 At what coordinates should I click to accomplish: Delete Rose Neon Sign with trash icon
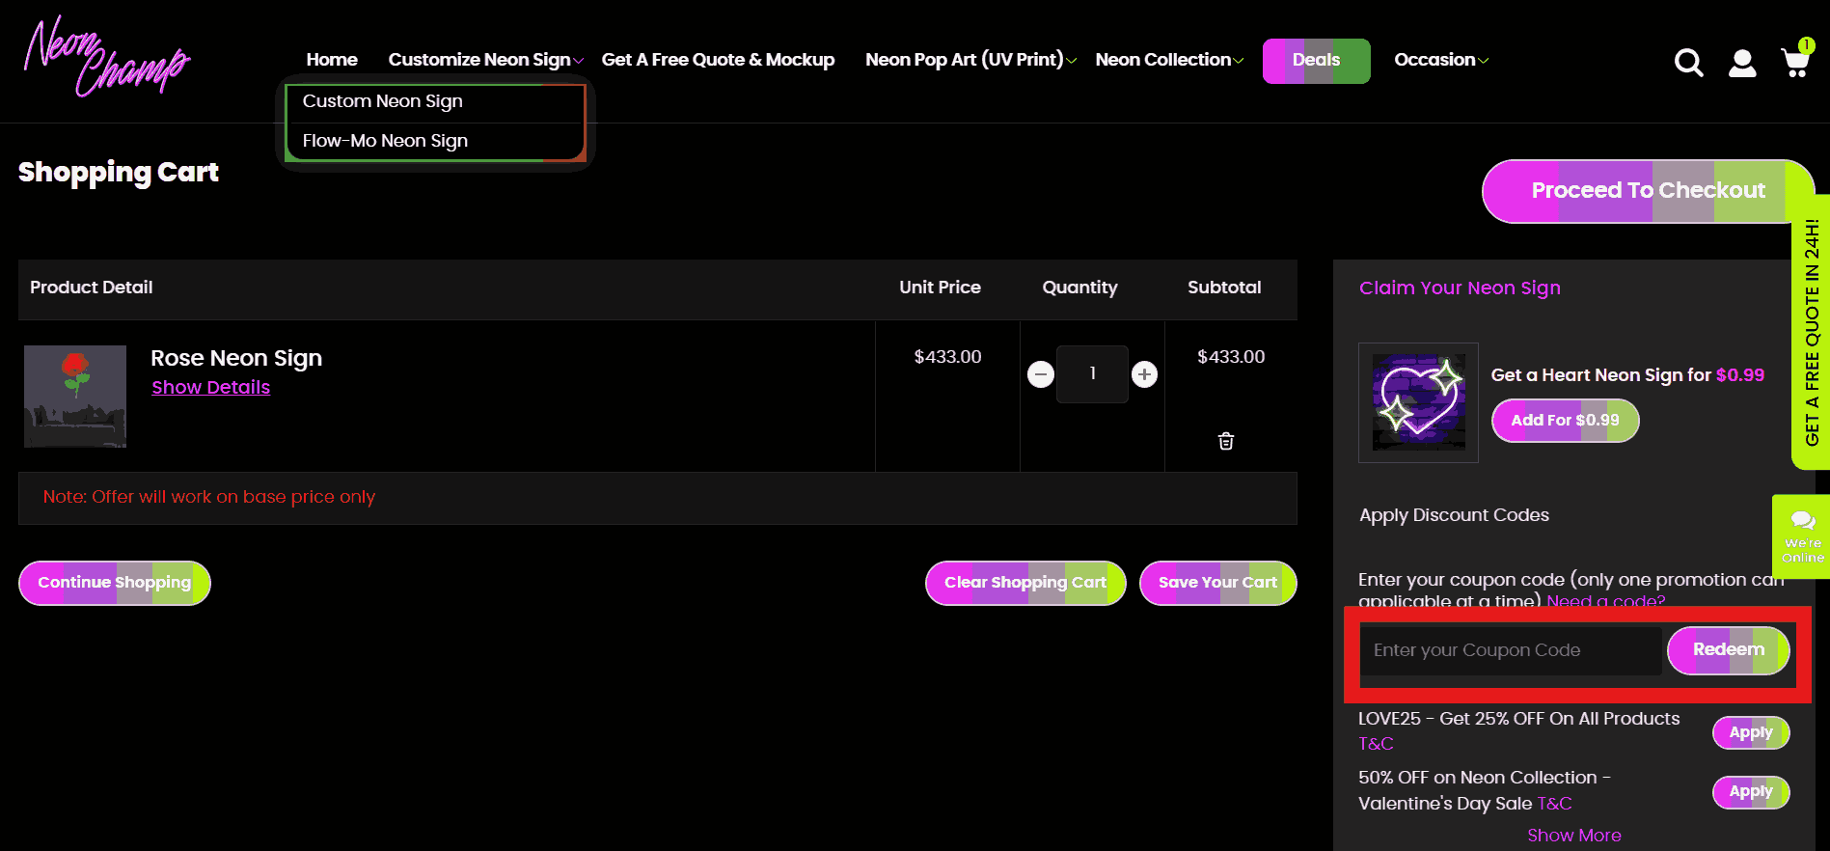[1226, 441]
